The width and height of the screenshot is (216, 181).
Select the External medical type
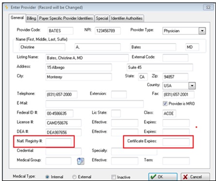(74, 177)
